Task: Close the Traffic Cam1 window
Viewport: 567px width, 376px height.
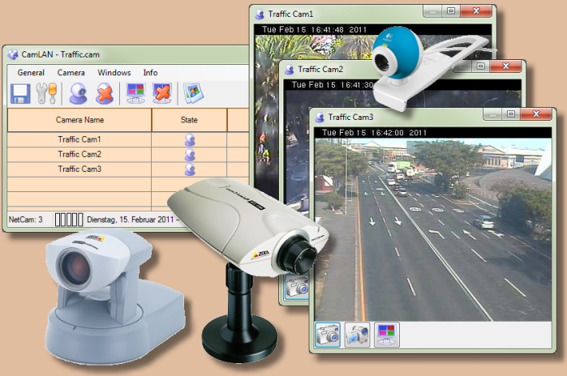Action: coord(476,11)
